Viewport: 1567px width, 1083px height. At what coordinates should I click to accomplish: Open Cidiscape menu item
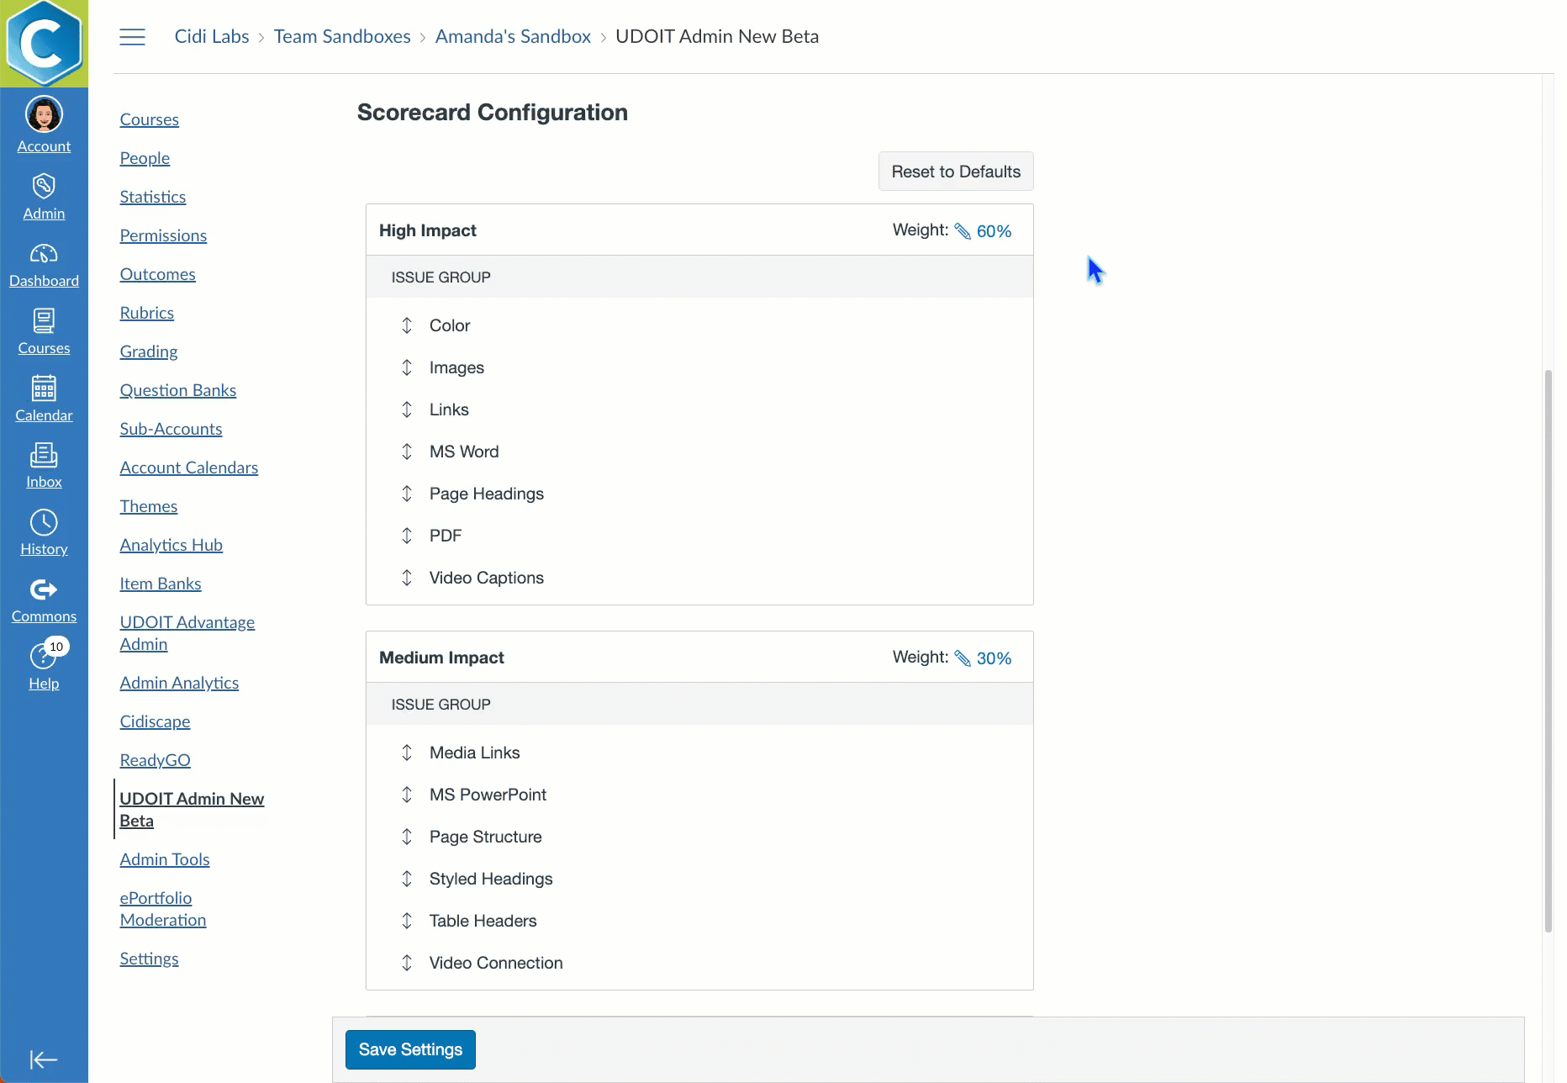click(x=155, y=721)
